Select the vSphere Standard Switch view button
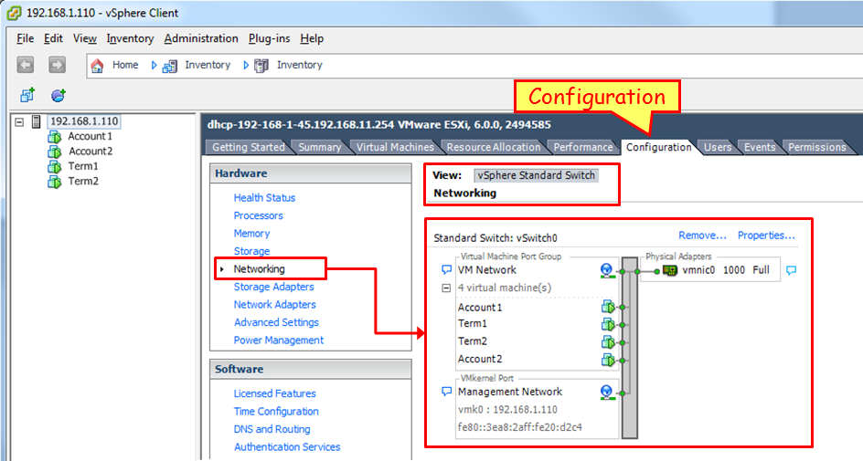This screenshot has width=863, height=461. click(536, 175)
